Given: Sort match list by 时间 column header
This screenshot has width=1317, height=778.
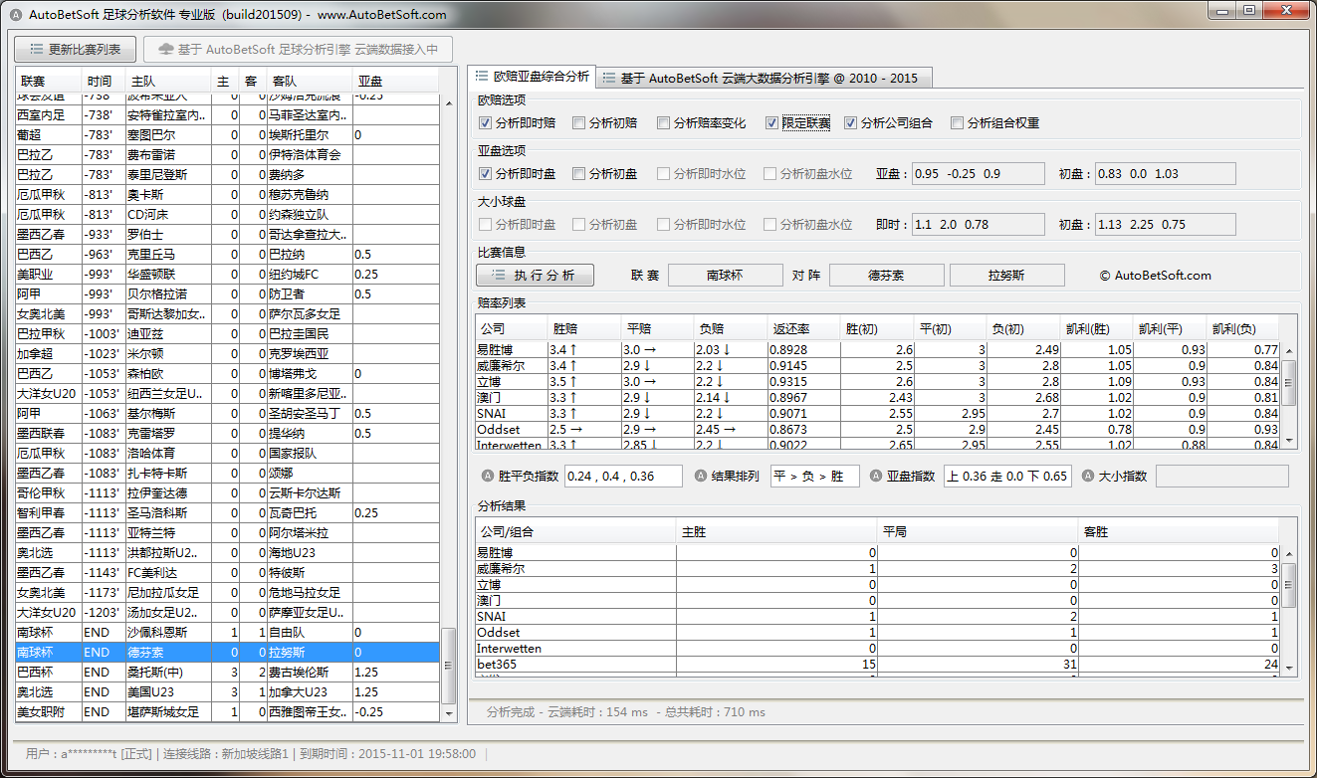Looking at the screenshot, I should pos(105,82).
